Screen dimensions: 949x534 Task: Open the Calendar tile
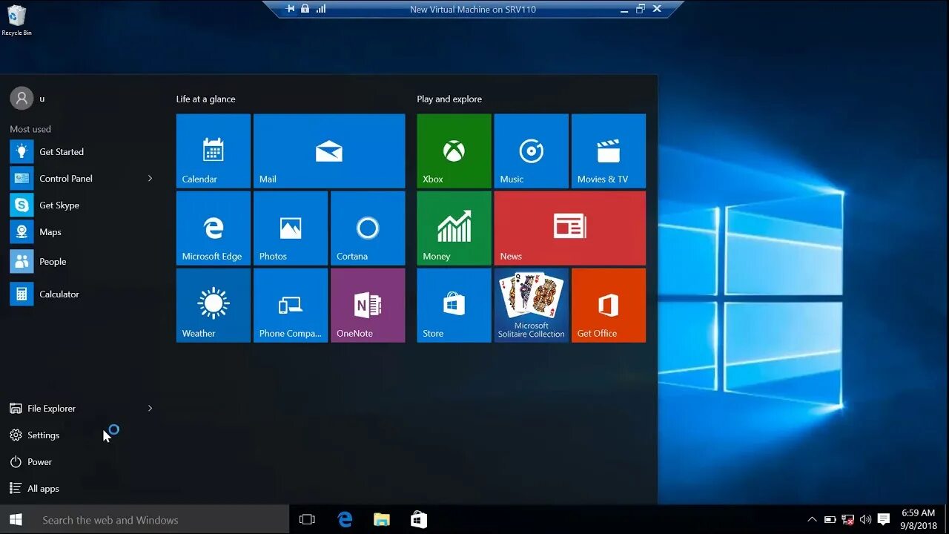click(214, 151)
